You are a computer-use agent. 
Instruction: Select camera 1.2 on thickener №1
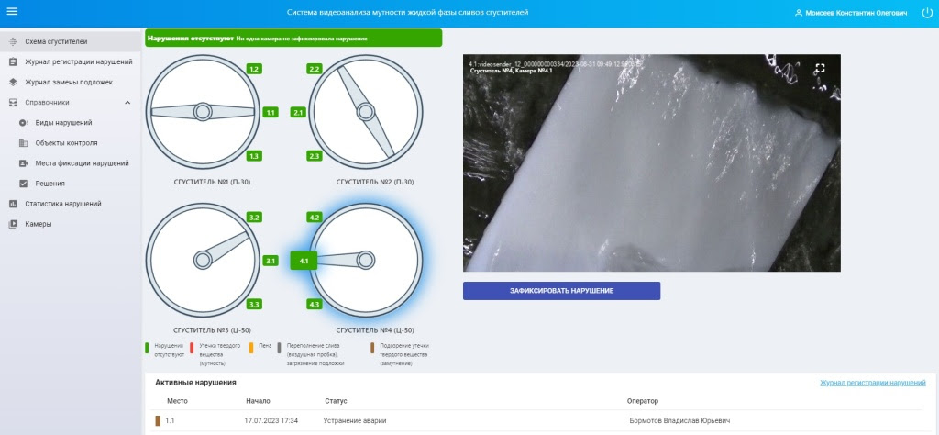click(x=254, y=69)
